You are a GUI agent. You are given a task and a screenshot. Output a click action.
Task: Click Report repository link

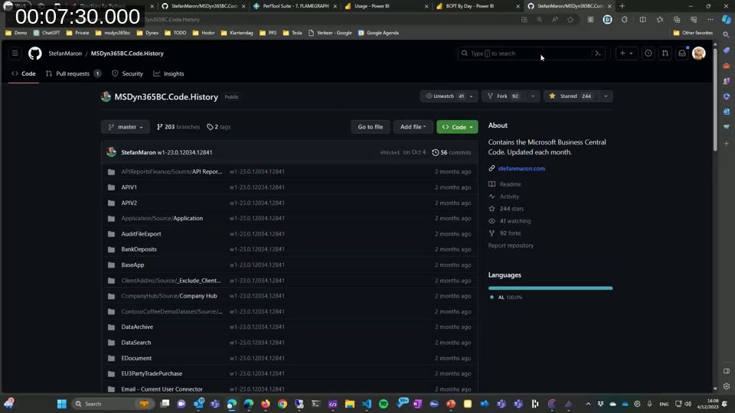[x=511, y=246]
